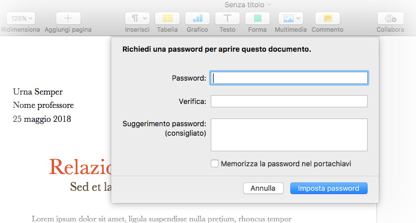Click the Imposta password button
The image size is (416, 223).
329,189
